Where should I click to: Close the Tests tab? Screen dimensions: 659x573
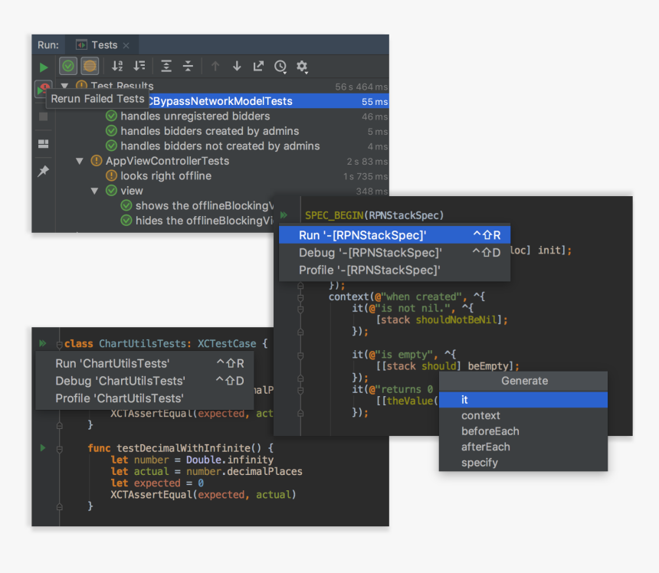126,45
